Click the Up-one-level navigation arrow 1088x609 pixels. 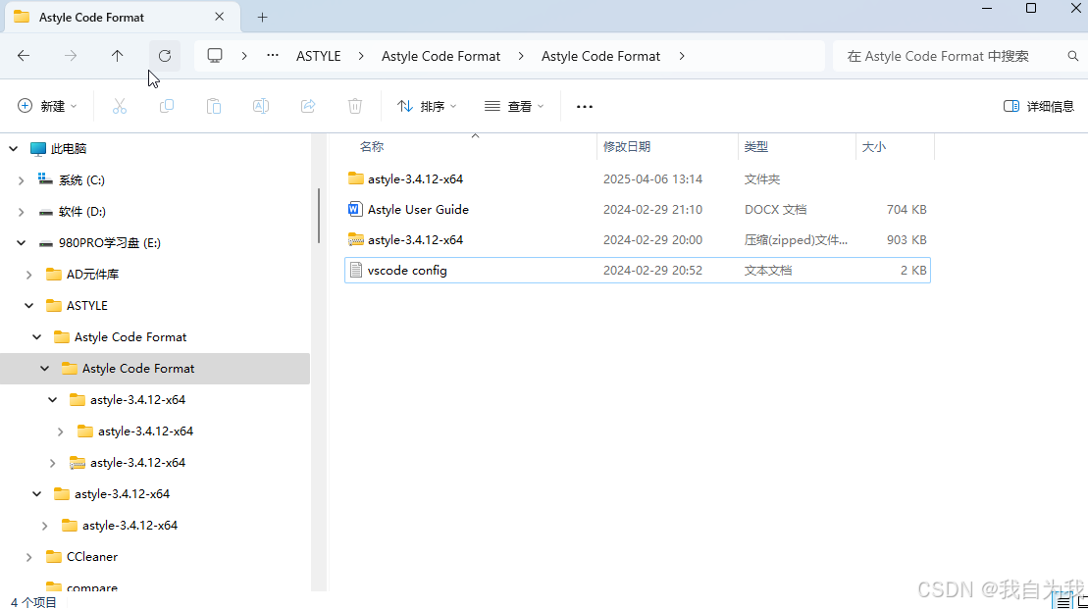[117, 56]
